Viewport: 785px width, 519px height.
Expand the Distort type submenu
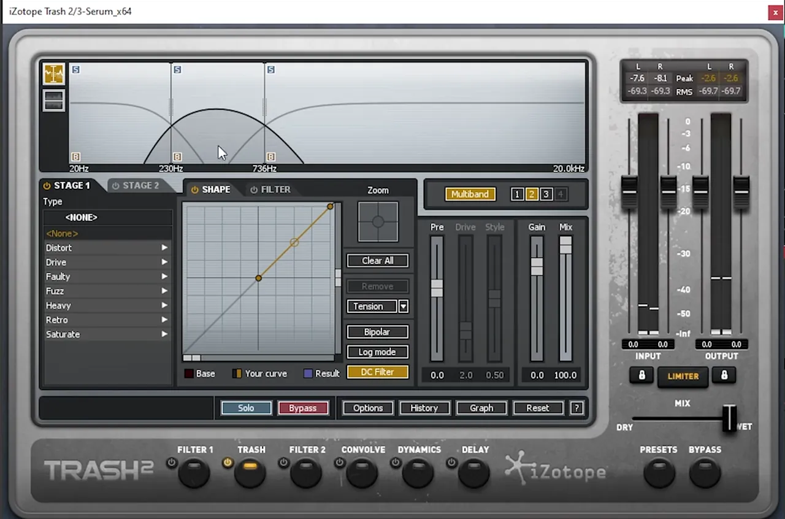(x=107, y=248)
